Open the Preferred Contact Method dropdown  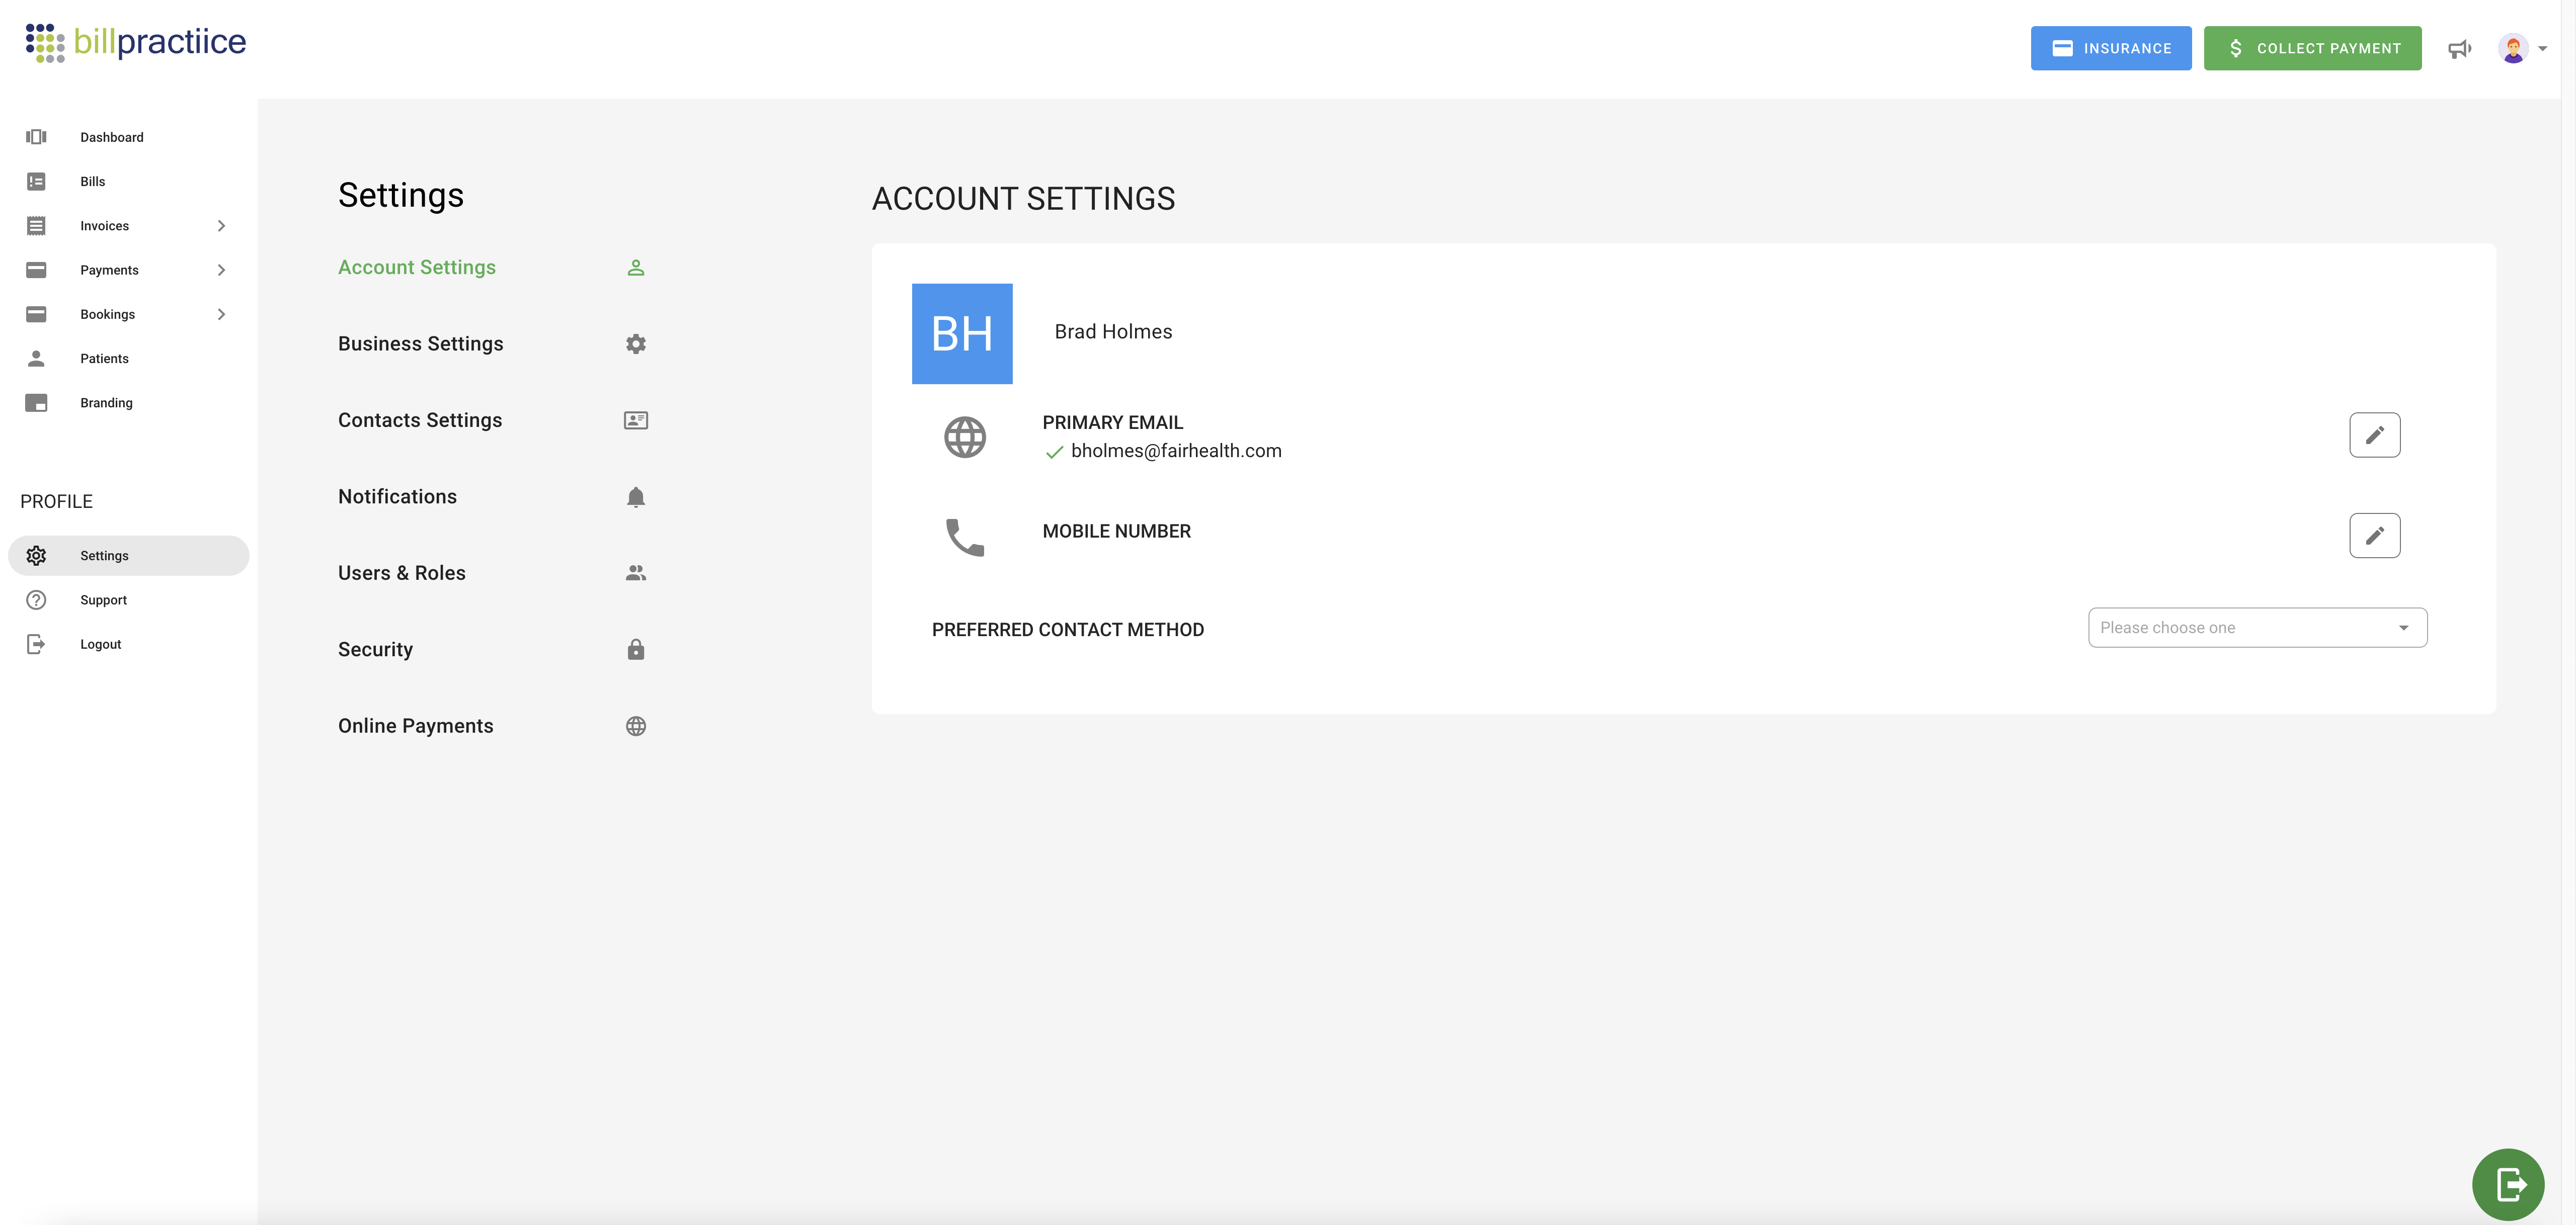(x=2256, y=628)
